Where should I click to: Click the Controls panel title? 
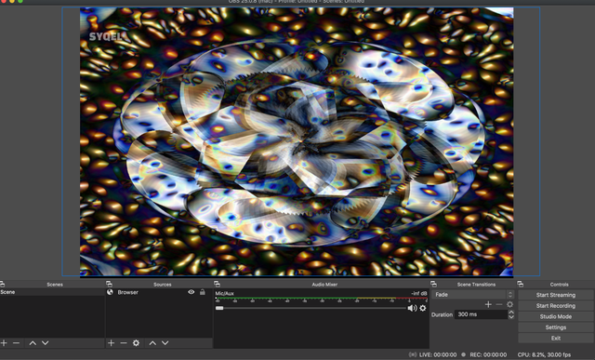click(559, 284)
